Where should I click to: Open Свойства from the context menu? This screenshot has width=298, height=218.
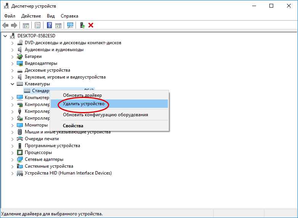click(110, 126)
